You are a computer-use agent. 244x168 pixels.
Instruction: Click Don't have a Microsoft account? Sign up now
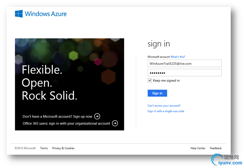coord(57,116)
